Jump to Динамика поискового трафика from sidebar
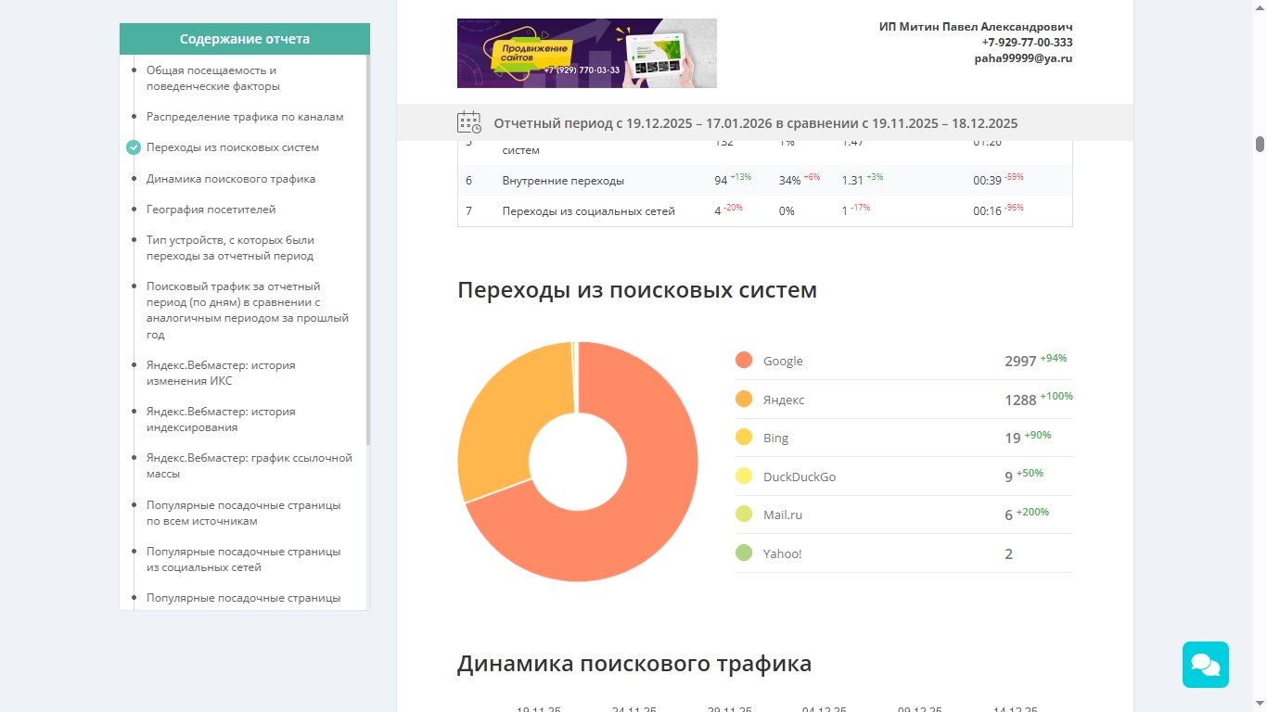Screen dimensions: 1267x712 point(231,179)
